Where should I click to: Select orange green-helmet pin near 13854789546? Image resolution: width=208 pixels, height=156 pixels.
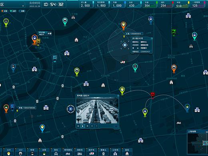6,108
